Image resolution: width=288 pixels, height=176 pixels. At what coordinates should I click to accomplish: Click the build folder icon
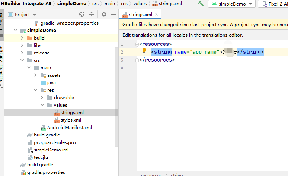(x=29, y=38)
